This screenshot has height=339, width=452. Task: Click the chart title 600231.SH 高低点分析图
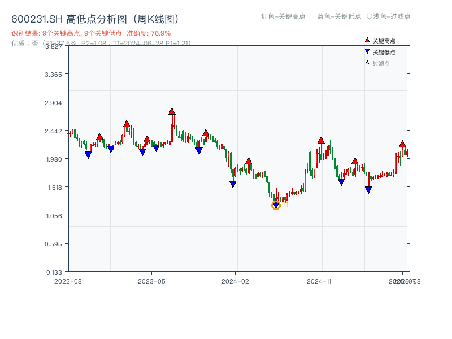95,19
